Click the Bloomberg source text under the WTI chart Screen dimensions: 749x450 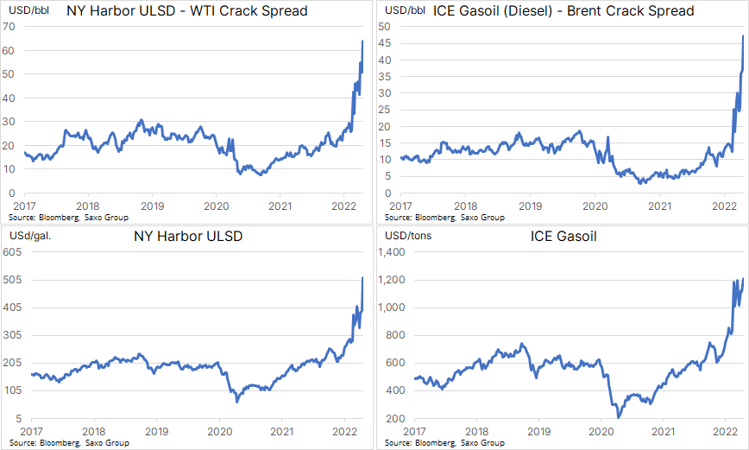[x=59, y=218]
